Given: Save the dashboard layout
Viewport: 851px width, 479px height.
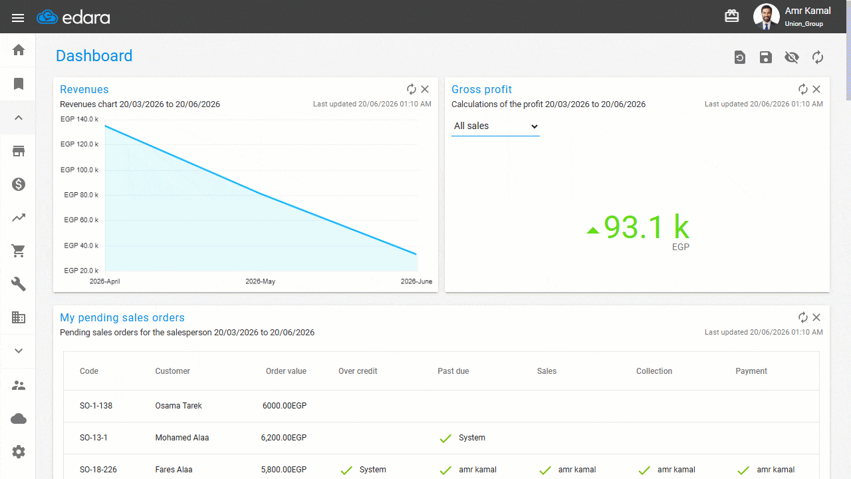Looking at the screenshot, I should coord(766,57).
